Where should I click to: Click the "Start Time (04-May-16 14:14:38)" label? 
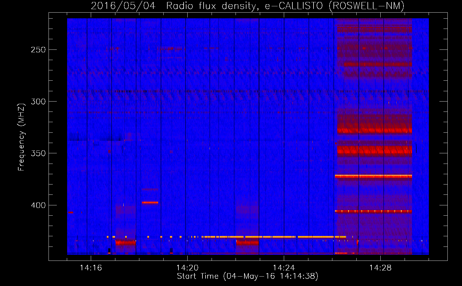click(248, 276)
